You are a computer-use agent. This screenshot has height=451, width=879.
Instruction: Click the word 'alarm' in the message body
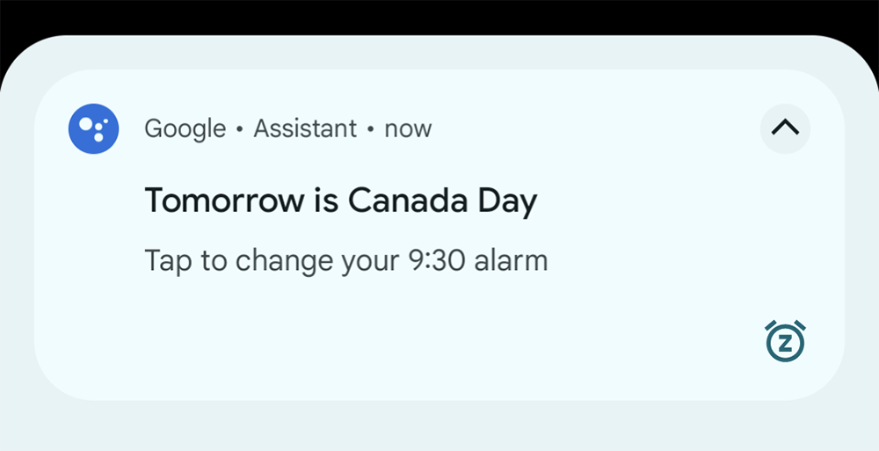tap(511, 261)
